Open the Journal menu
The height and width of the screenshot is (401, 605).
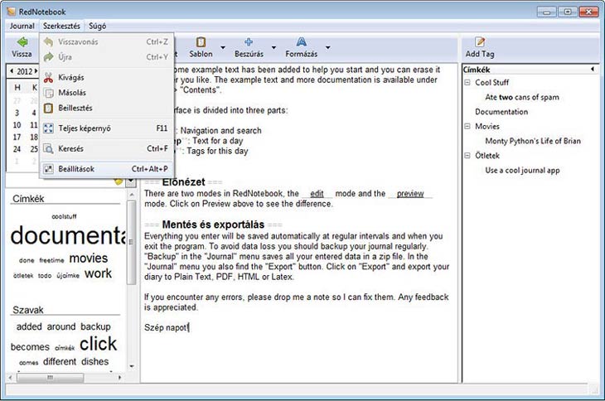pos(21,26)
